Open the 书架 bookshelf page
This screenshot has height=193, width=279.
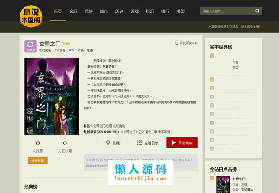(x=180, y=11)
